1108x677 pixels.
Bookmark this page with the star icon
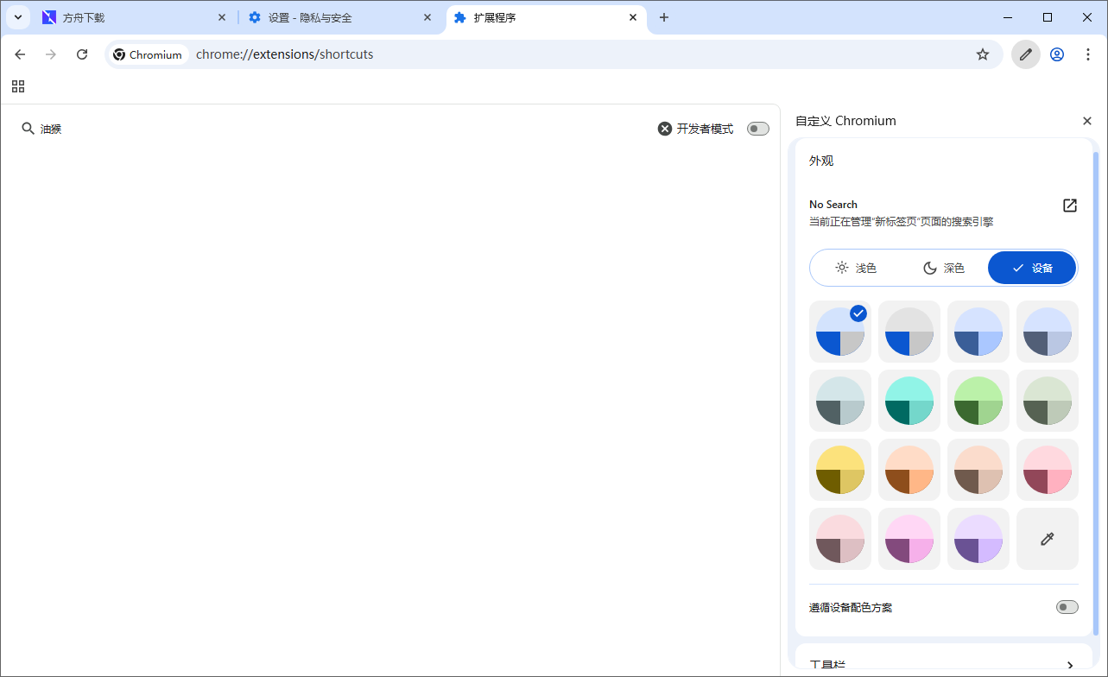(982, 54)
